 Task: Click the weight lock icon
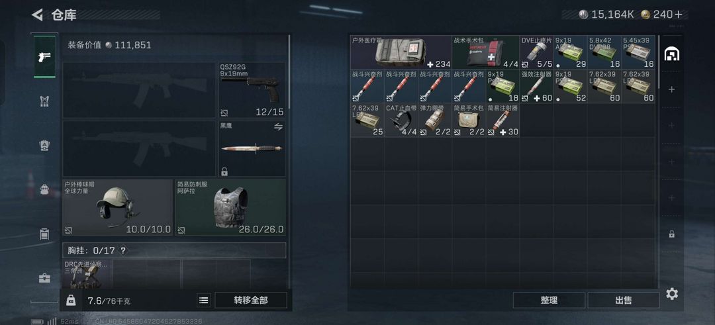[71, 301]
